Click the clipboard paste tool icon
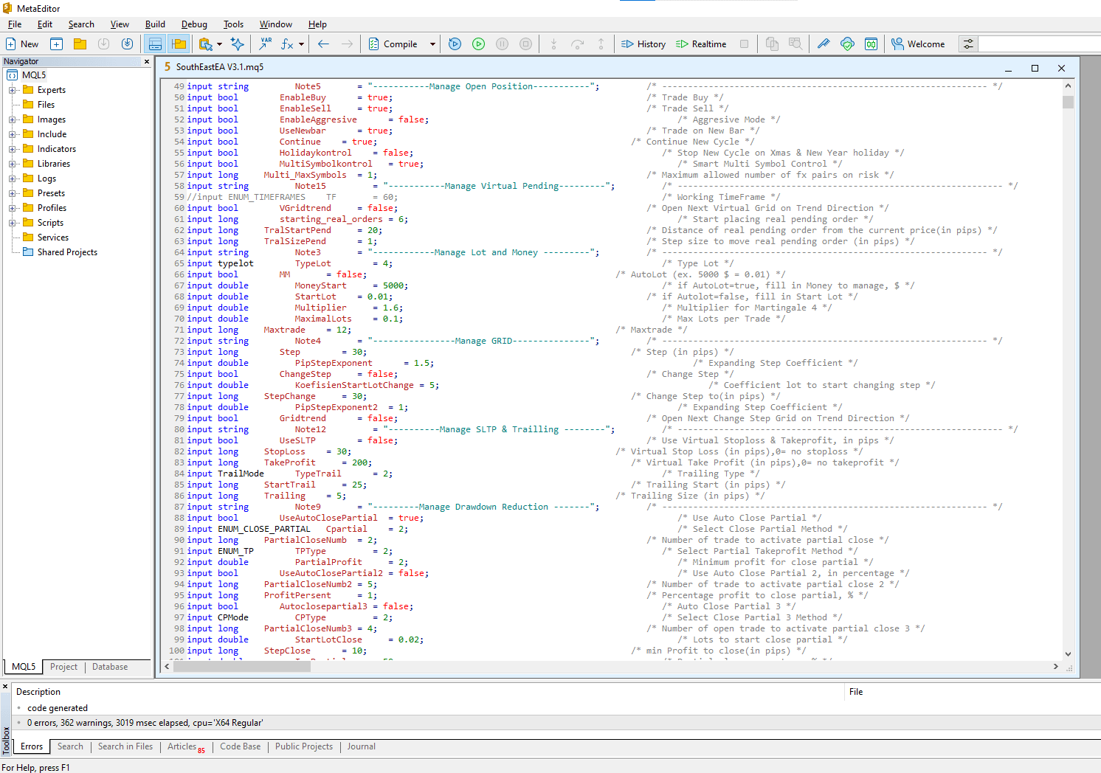This screenshot has width=1101, height=773. [x=206, y=44]
